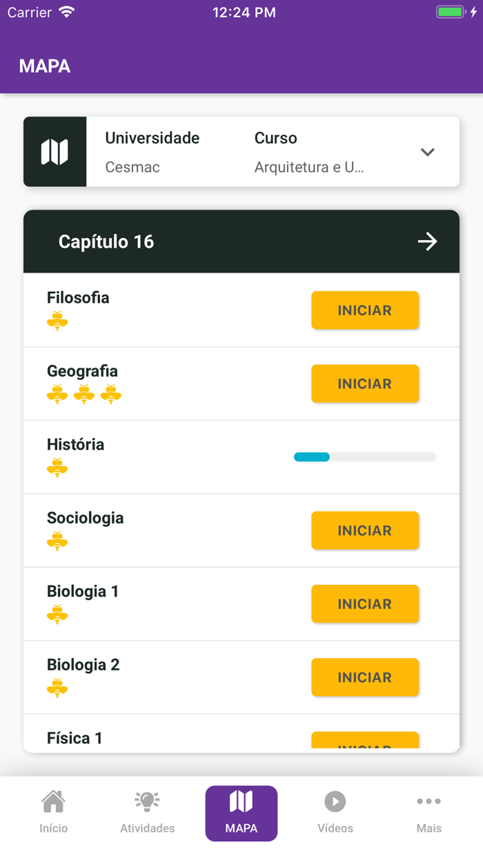Tap the Capítulo 16 header title
Viewport: 483px width, 858px height.
106,241
